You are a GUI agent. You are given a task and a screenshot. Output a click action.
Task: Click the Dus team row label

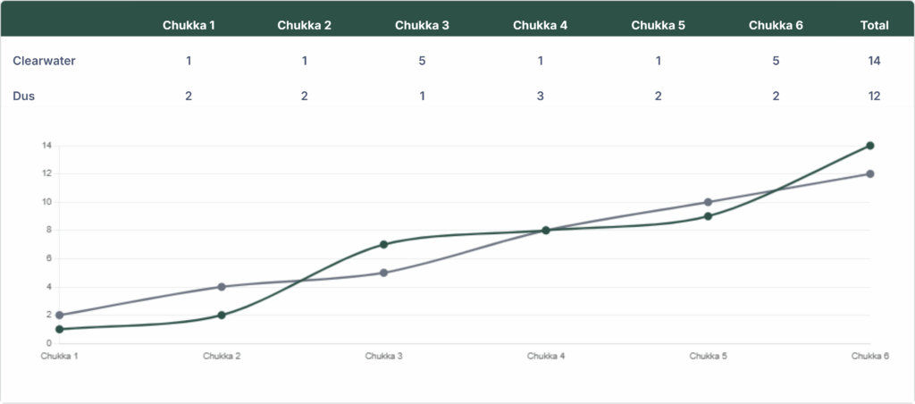24,96
